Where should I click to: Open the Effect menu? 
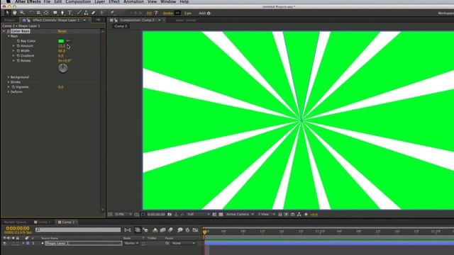click(114, 1)
